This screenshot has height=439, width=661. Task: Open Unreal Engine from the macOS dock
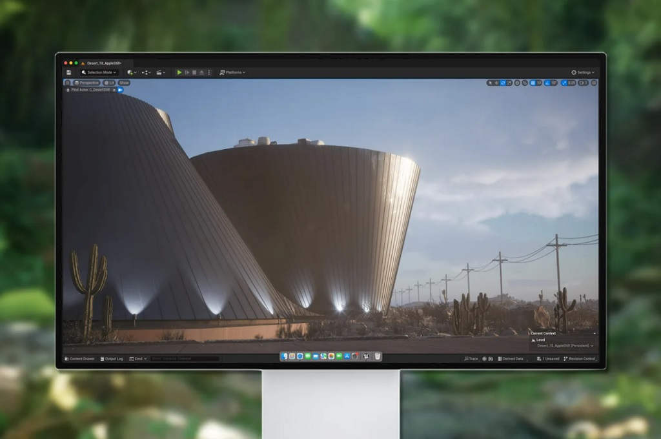pyautogui.click(x=366, y=356)
